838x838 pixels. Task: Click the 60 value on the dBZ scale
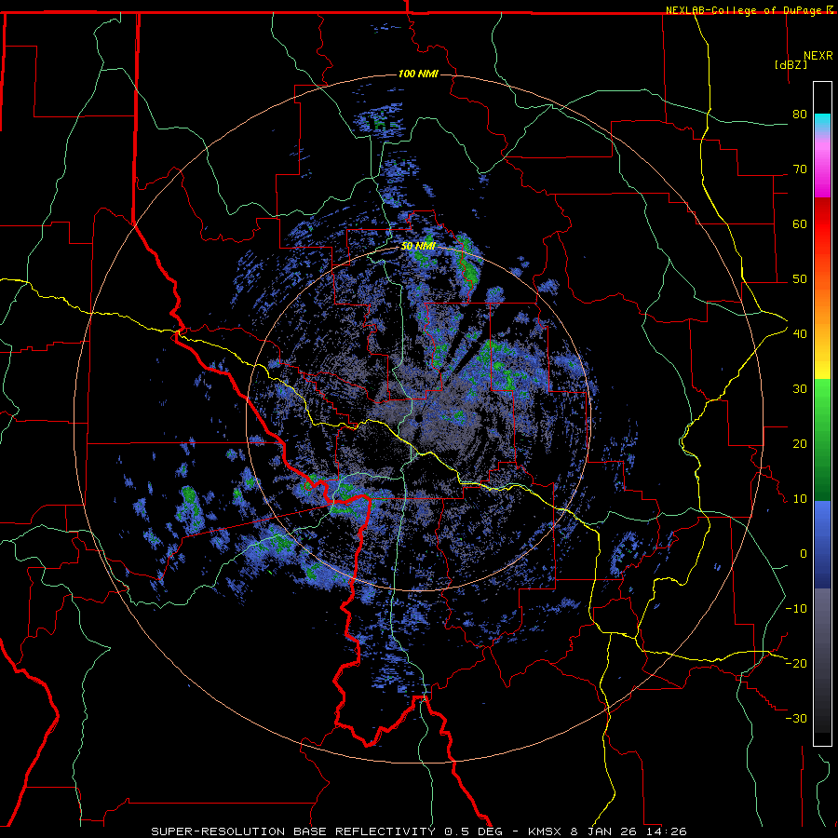pyautogui.click(x=800, y=223)
